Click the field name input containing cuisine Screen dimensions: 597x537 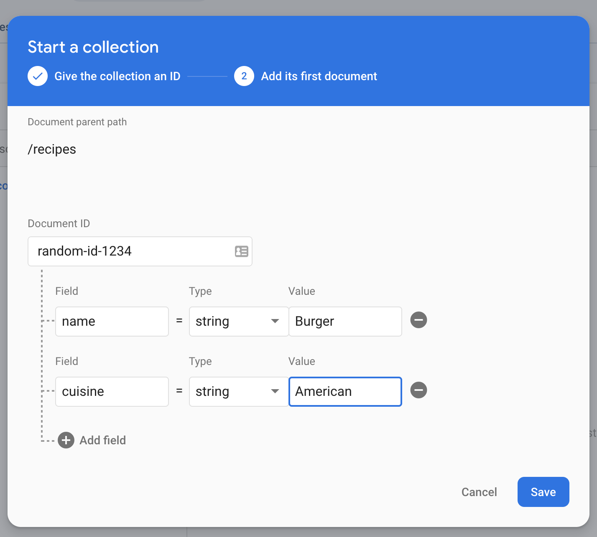click(x=112, y=392)
